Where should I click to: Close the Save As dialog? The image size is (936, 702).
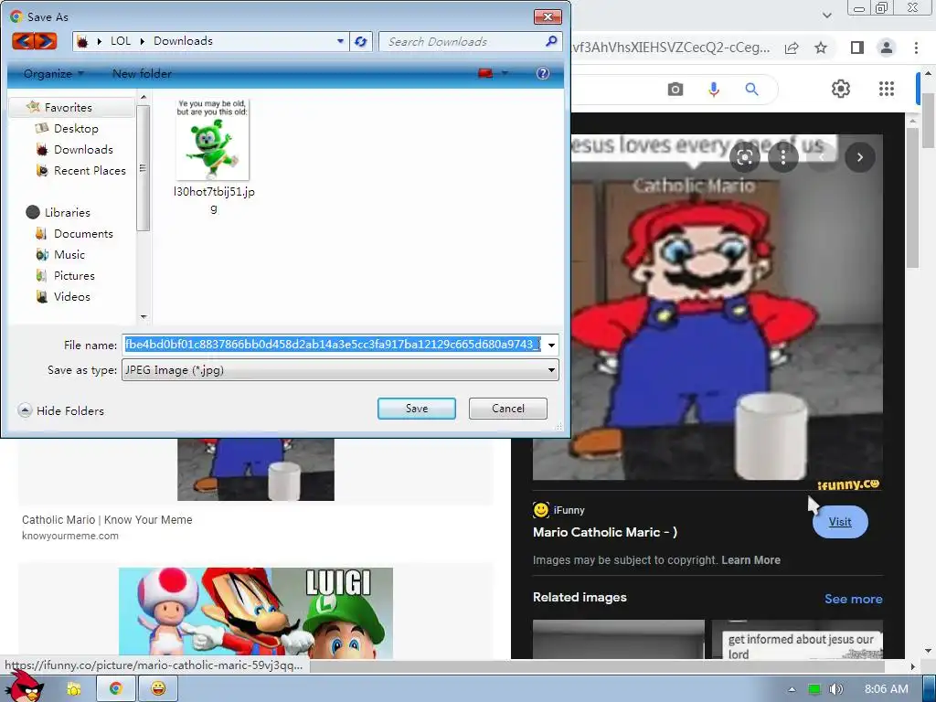(x=548, y=16)
